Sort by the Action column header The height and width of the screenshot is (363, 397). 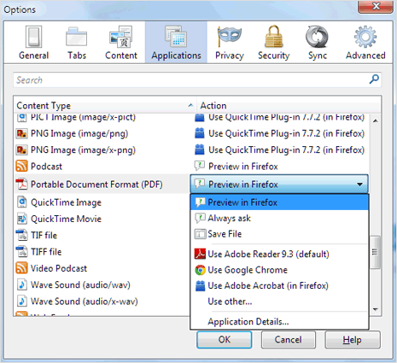[x=289, y=106]
